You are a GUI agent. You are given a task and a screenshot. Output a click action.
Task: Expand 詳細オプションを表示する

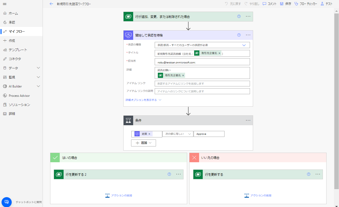pyautogui.click(x=143, y=100)
